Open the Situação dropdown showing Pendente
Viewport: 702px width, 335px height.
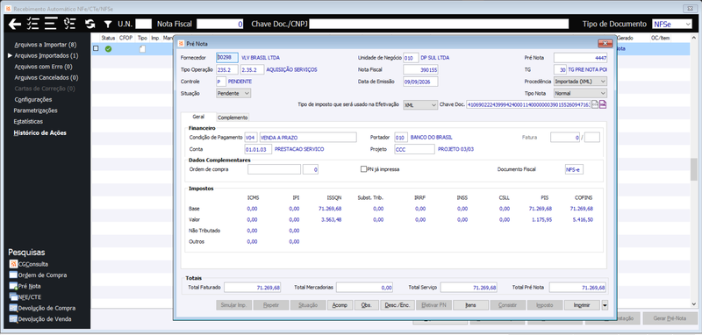233,93
